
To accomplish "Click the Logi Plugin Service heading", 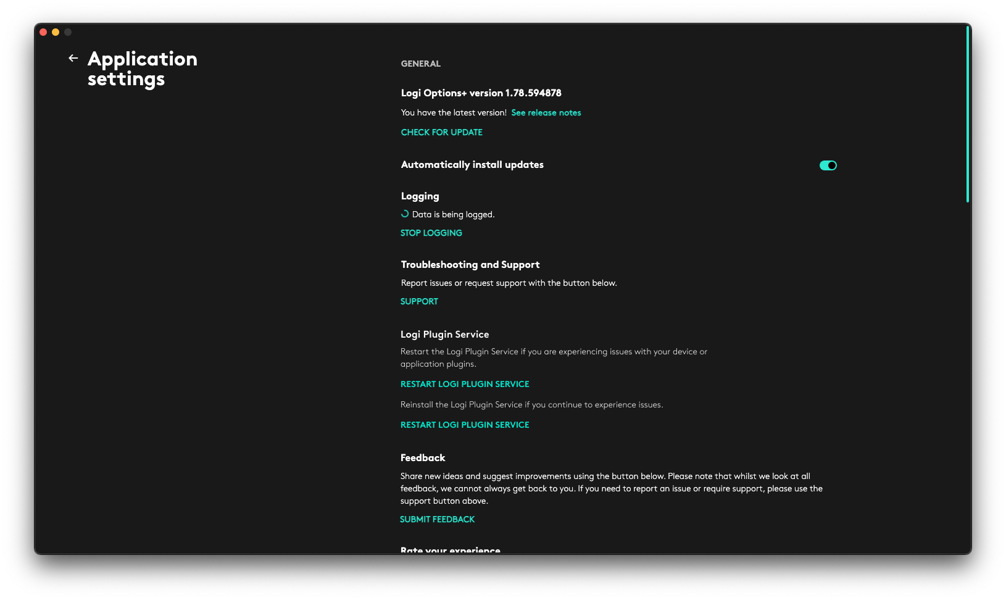I will tap(444, 335).
